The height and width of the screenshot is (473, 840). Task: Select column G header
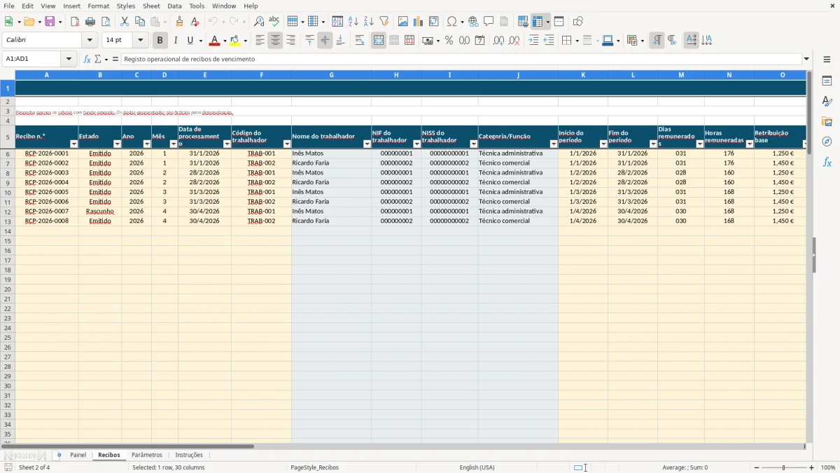pyautogui.click(x=331, y=75)
